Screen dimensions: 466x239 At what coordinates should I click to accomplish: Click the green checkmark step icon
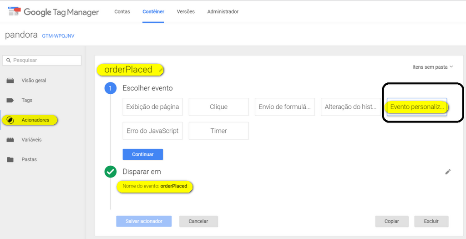click(110, 172)
